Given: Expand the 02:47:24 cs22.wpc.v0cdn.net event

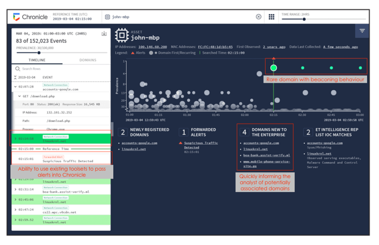Looking at the screenshot, I should tap(16, 210).
